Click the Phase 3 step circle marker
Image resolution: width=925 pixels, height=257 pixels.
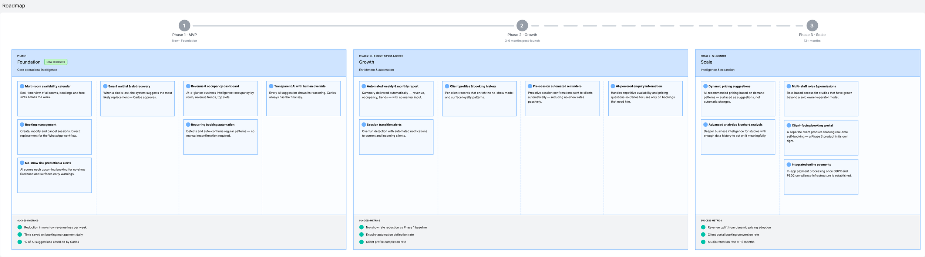click(812, 25)
